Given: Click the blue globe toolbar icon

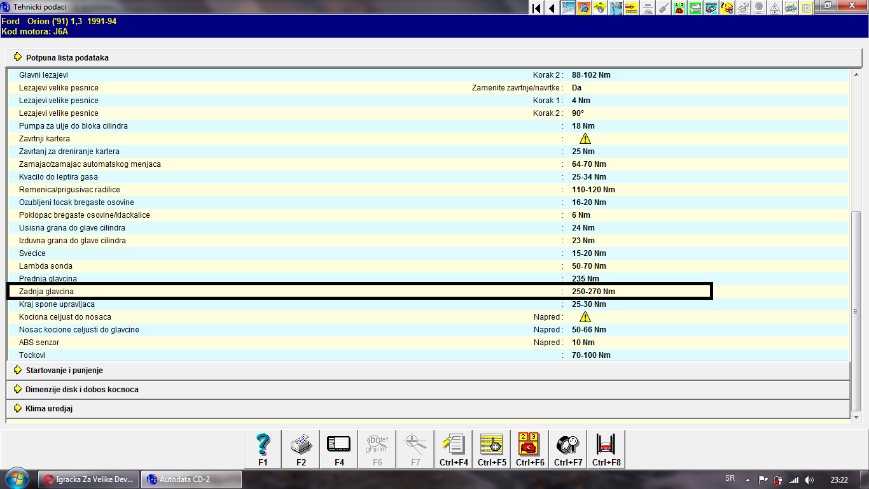Looking at the screenshot, I should pos(583,8).
